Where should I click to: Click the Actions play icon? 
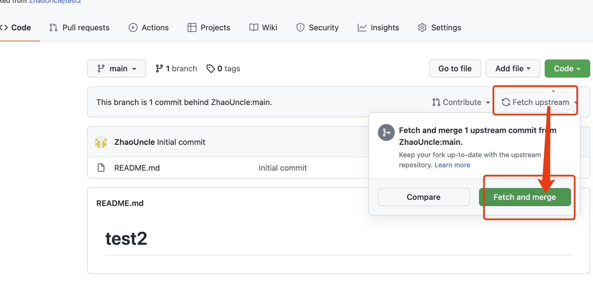coord(133,28)
